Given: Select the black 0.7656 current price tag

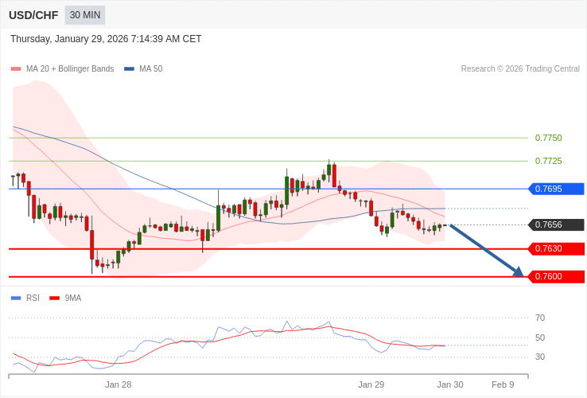Looking at the screenshot, I should pyautogui.click(x=556, y=224).
